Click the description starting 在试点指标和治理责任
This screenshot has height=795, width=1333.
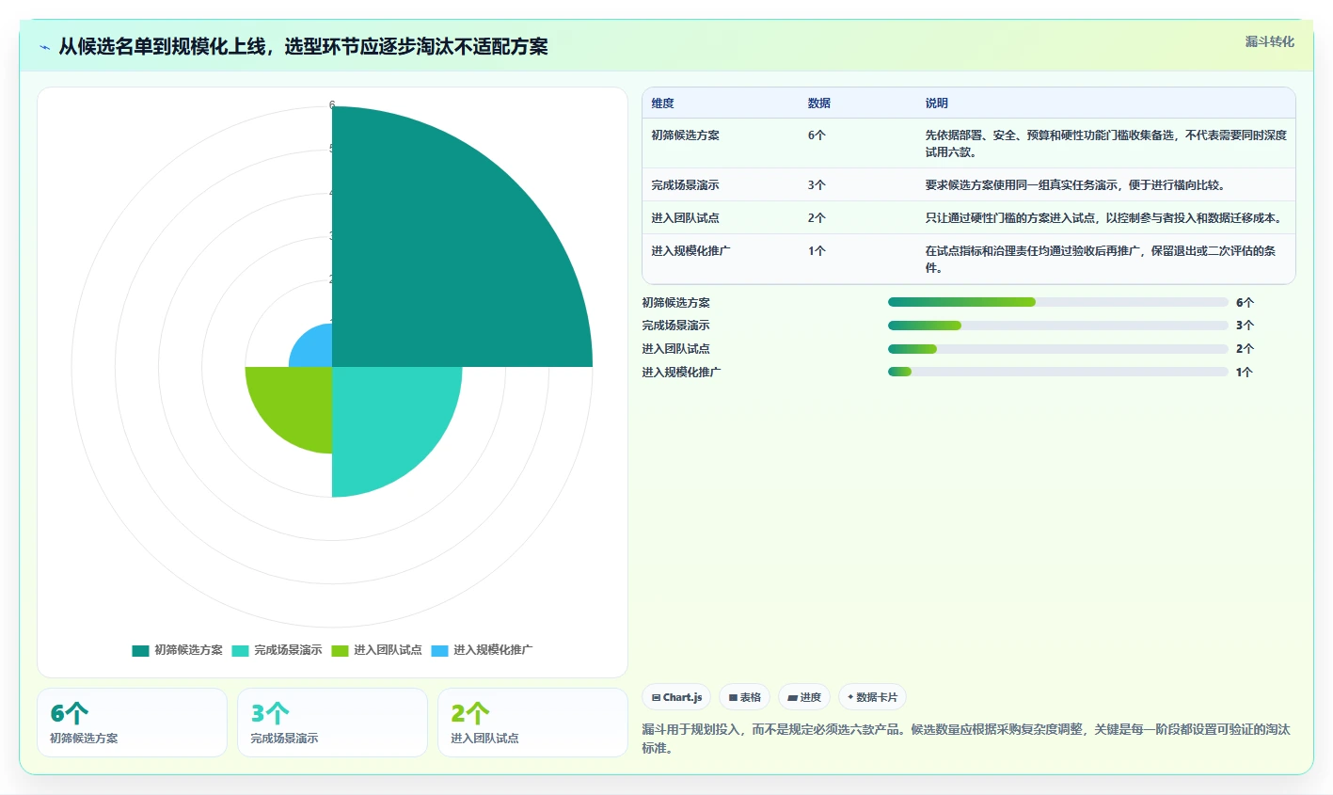click(1101, 260)
